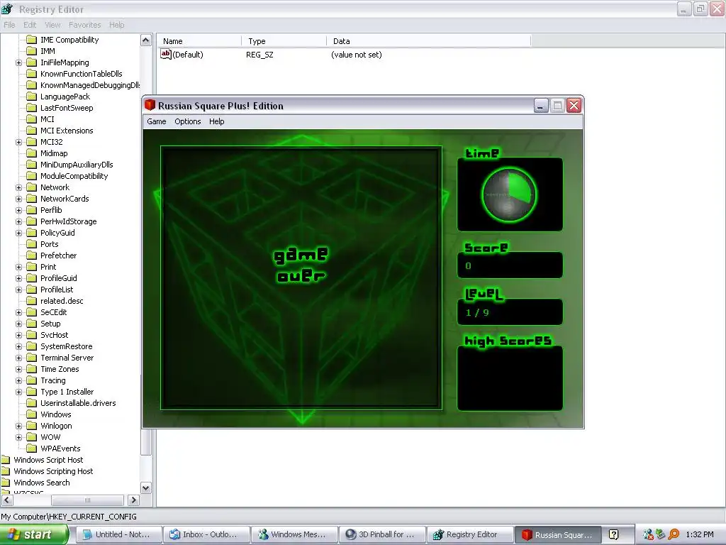Viewport: 726px width, 545px height.
Task: Click the MCI Extensions folder icon
Action: pos(31,131)
